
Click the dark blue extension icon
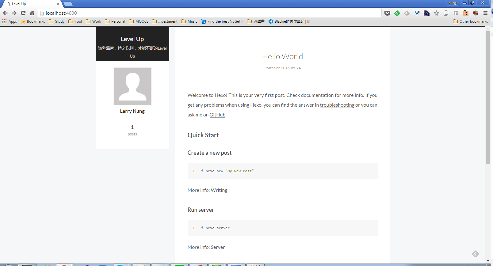(x=426, y=13)
